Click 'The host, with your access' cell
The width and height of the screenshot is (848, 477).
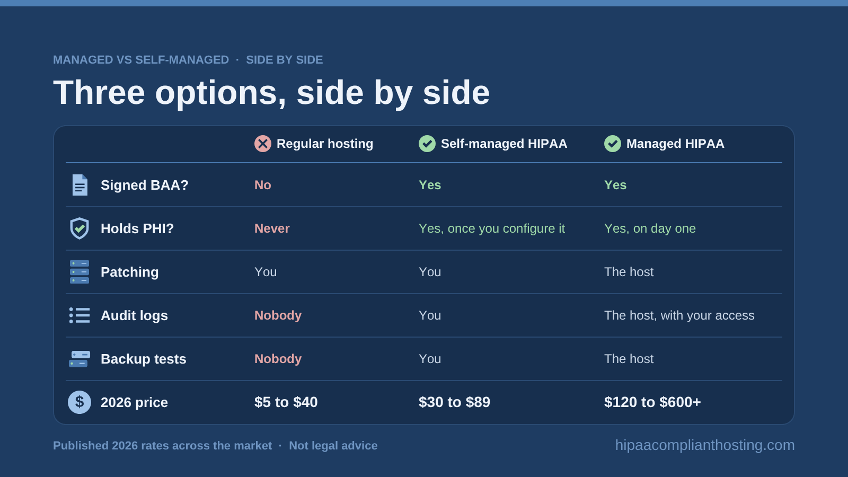click(679, 315)
